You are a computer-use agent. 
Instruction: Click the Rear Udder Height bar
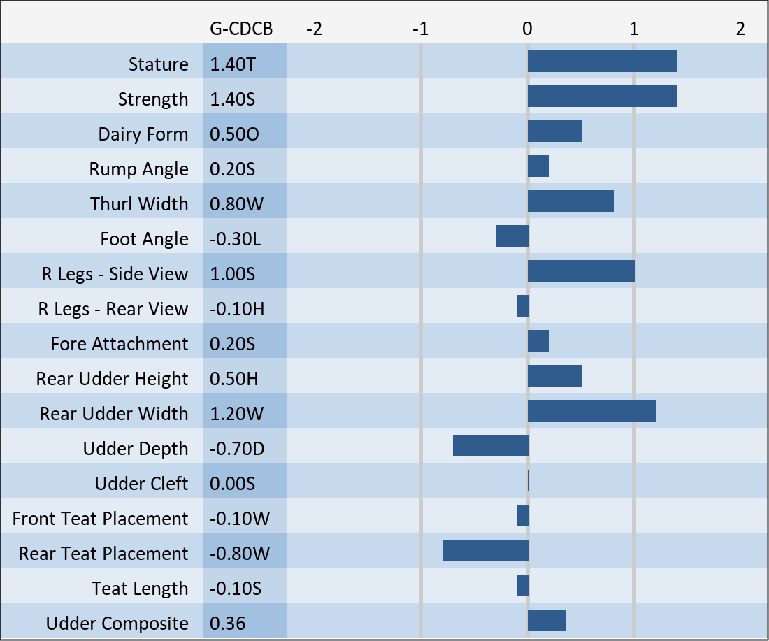[554, 376]
